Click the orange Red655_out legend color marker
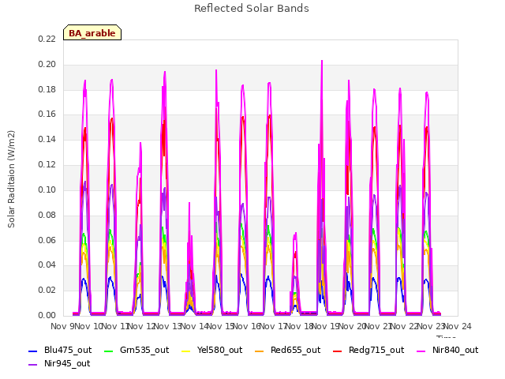This screenshot has height=379, width=505. 260,351
